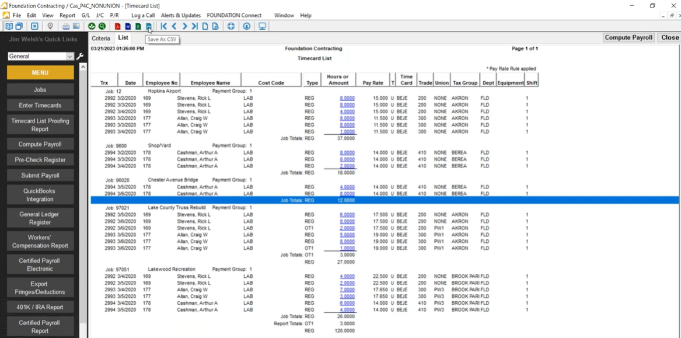Open quick links settings with the wrench icon

click(x=79, y=56)
